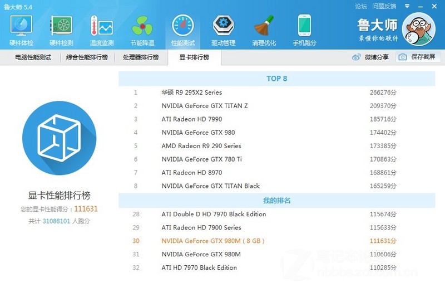This screenshot has width=445, height=297.
Task: Select NVIDIA GeForce GTX TITAN Z row
Action: 276,106
